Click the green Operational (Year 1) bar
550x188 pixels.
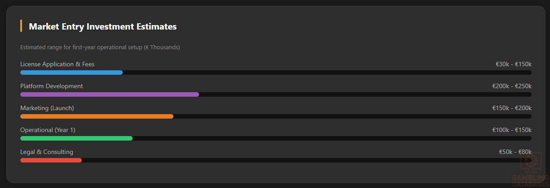(76, 138)
